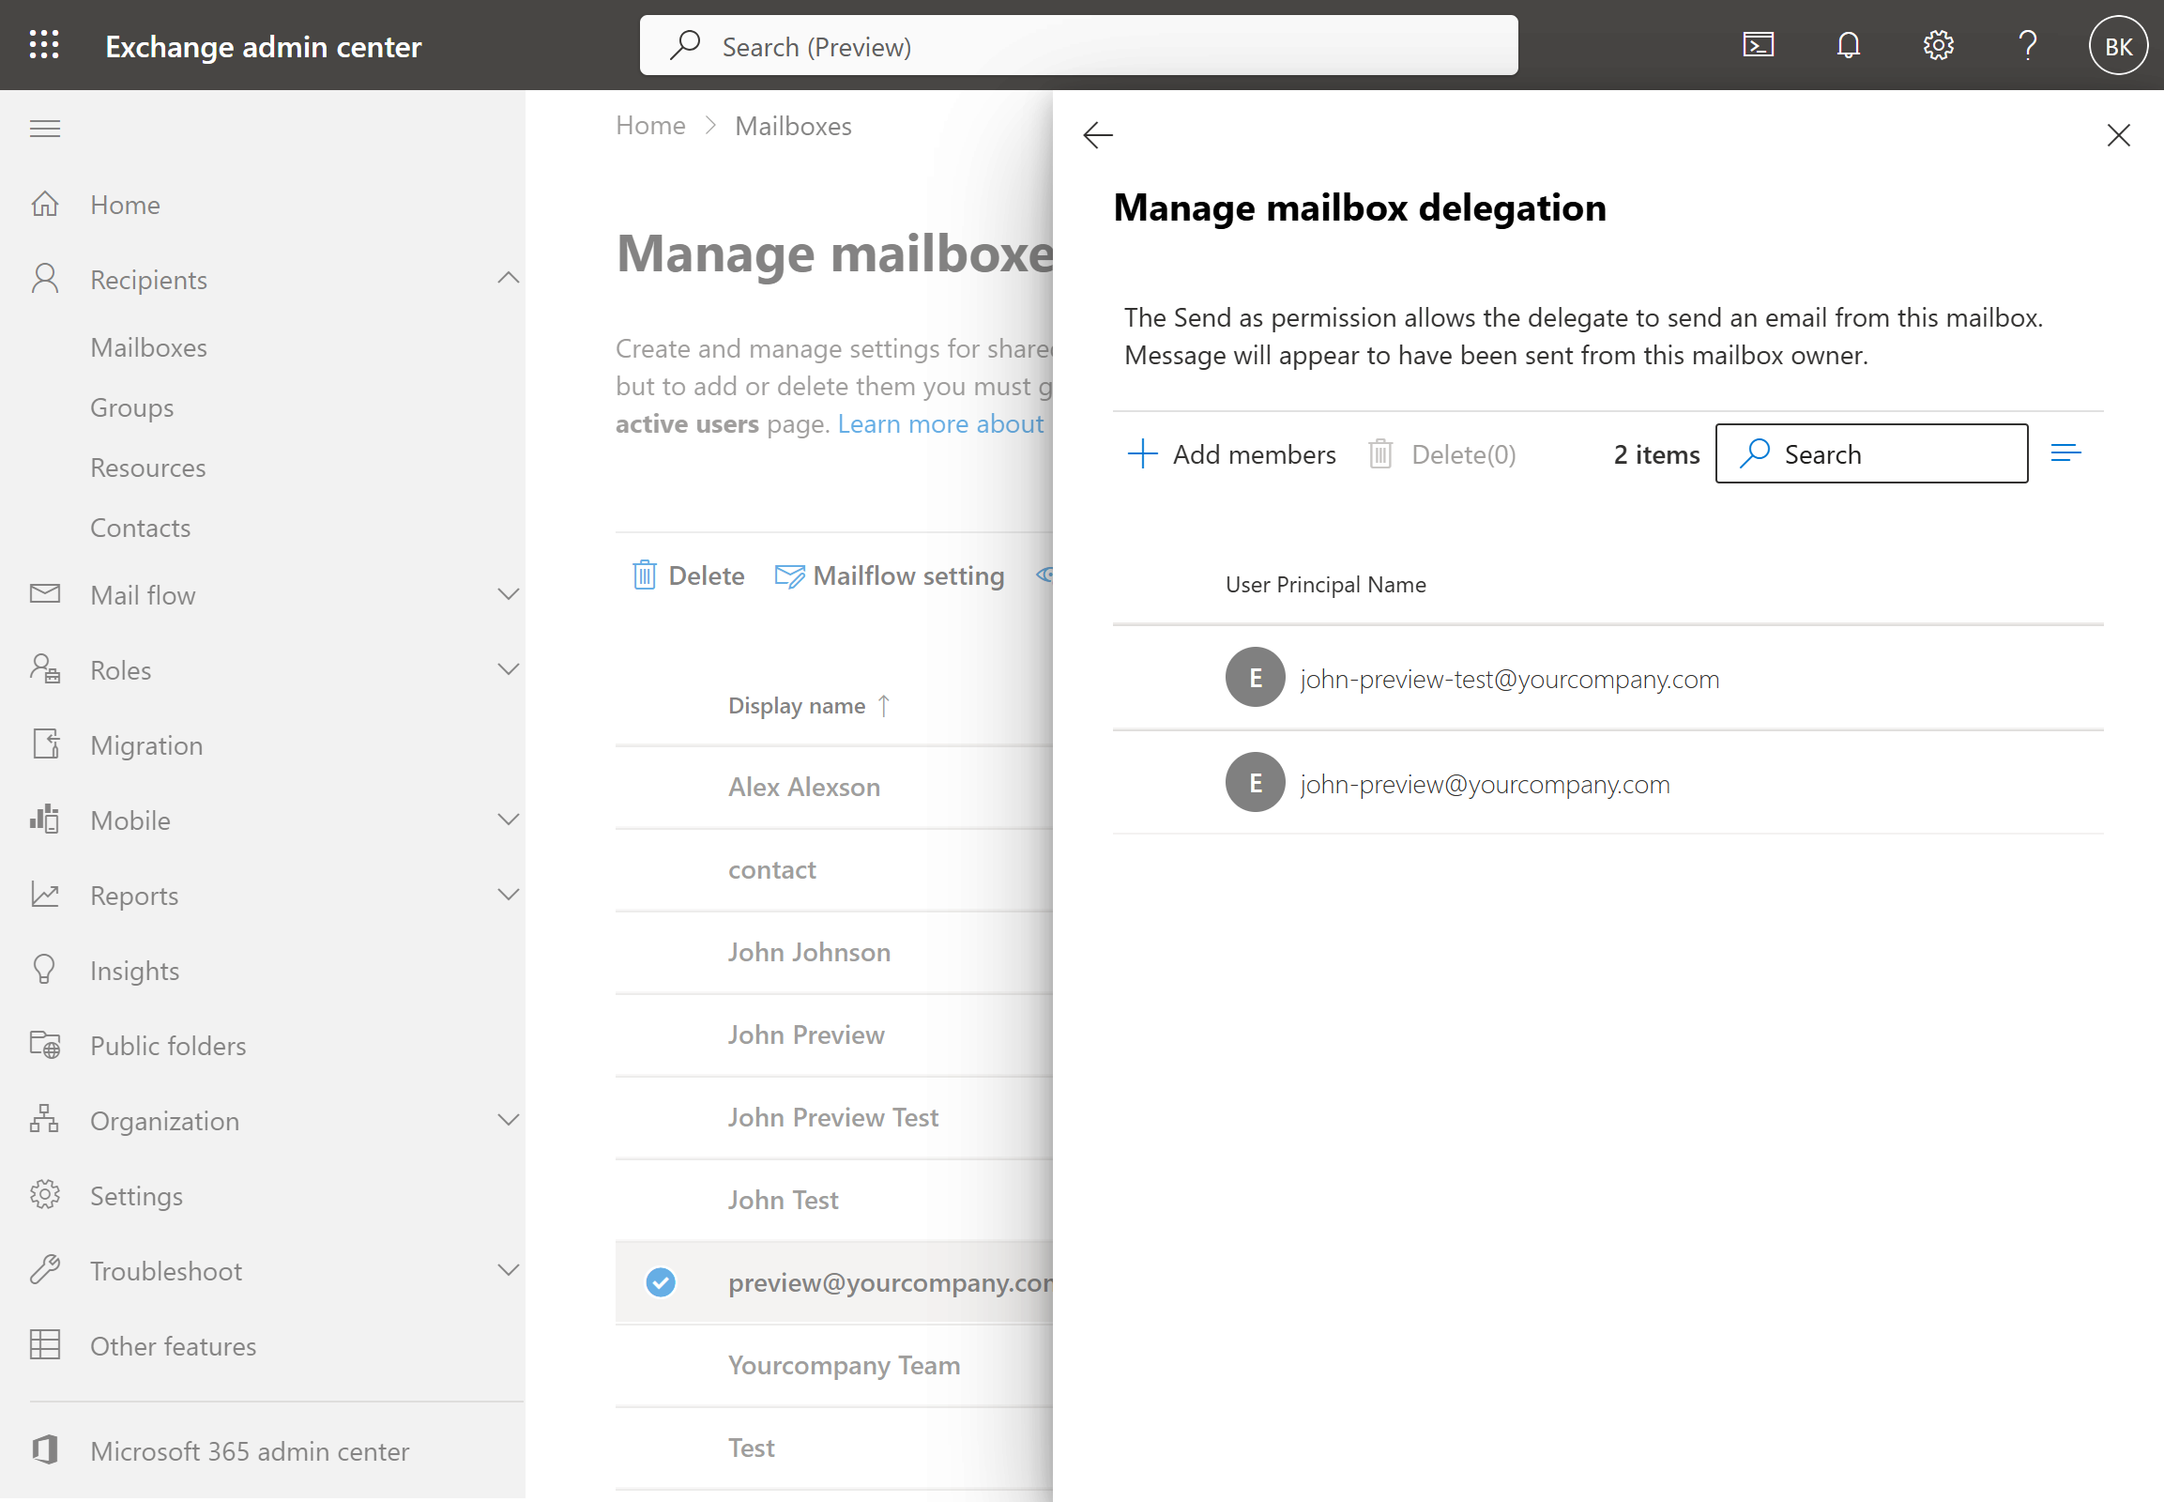Click the Roles icon in sidebar
This screenshot has height=1502, width=2164.
[x=45, y=669]
